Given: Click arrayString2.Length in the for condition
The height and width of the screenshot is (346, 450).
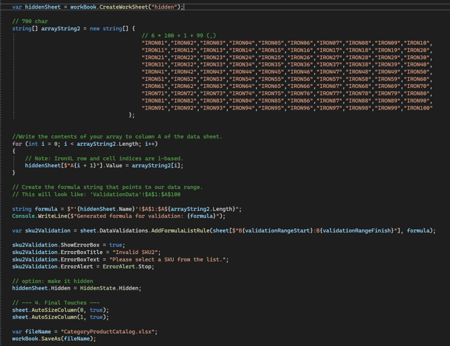Looking at the screenshot, I should (x=109, y=144).
